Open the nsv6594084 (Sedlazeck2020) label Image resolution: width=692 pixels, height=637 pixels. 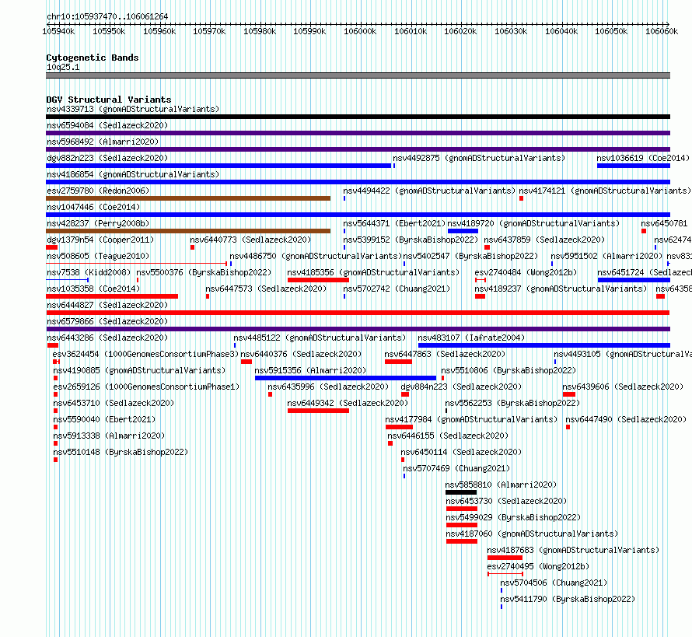click(107, 125)
